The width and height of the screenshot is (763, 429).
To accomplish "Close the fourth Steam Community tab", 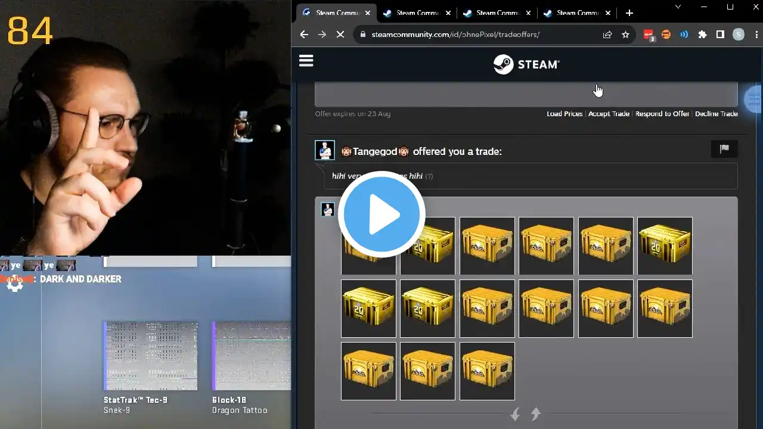I will (609, 13).
